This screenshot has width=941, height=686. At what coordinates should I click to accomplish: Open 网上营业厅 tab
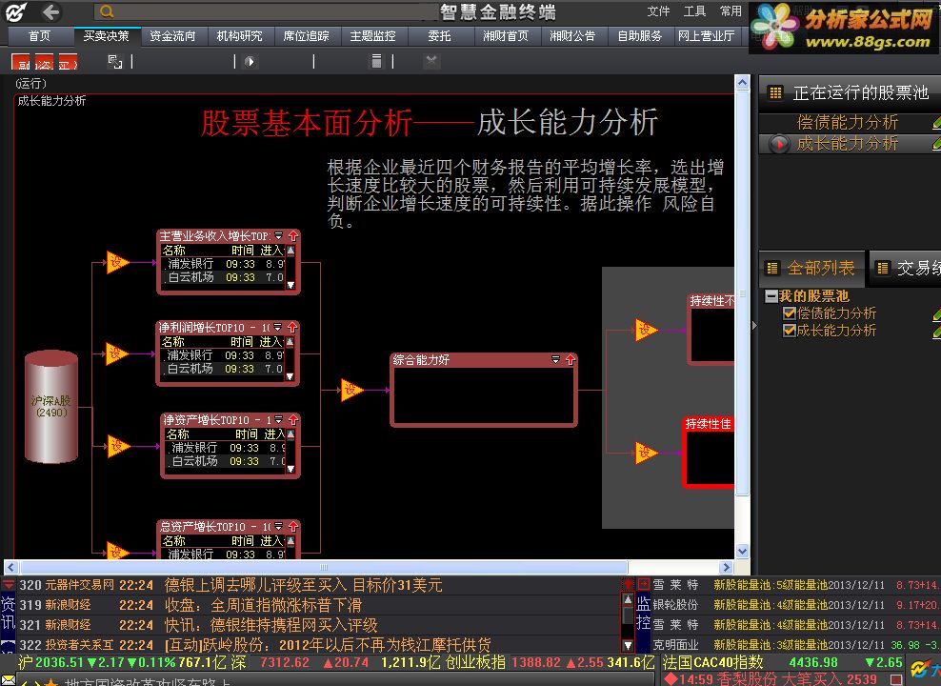[x=707, y=36]
